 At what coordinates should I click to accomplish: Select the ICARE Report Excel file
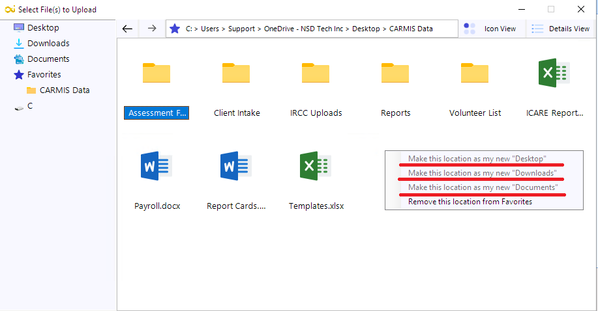pos(554,74)
